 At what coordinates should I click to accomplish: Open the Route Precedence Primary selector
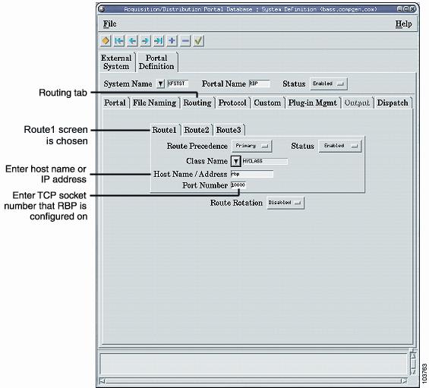click(252, 146)
